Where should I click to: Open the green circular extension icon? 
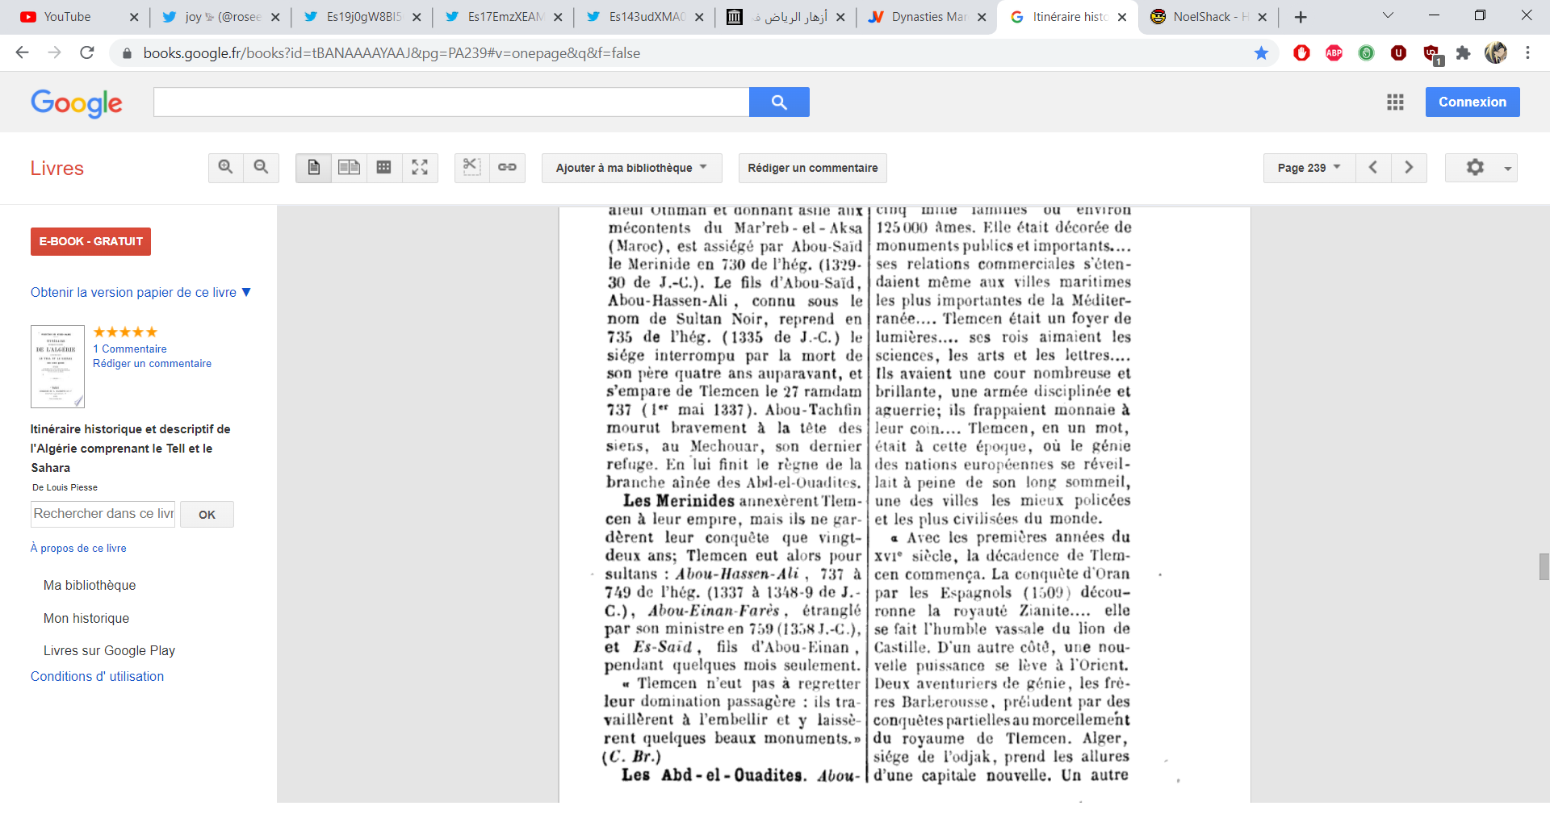(1366, 52)
